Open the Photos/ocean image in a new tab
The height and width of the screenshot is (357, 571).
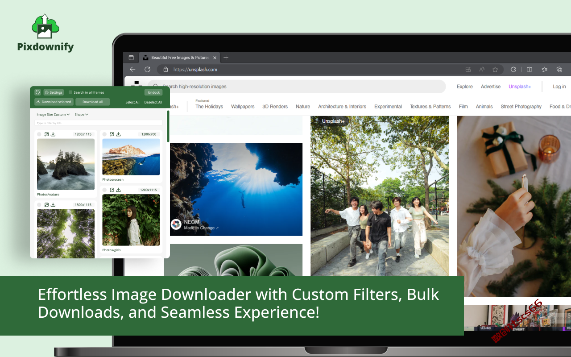(112, 134)
